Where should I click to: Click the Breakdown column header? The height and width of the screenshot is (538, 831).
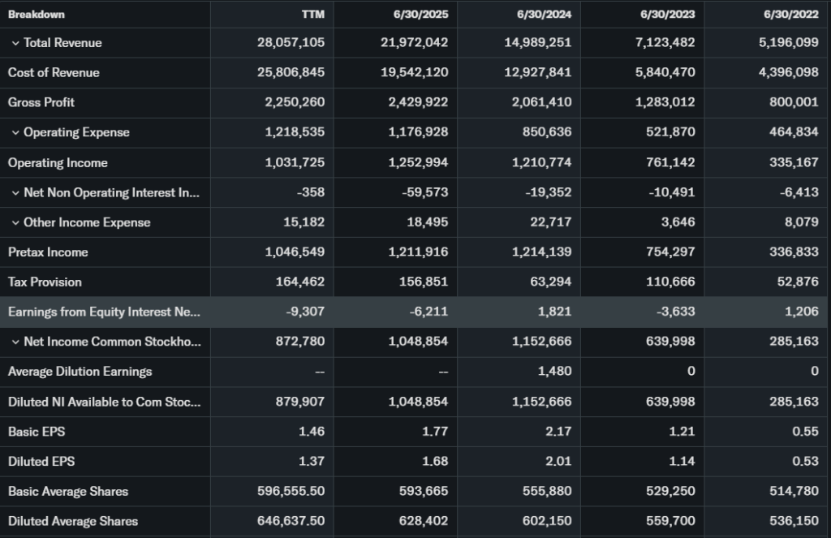(x=37, y=14)
